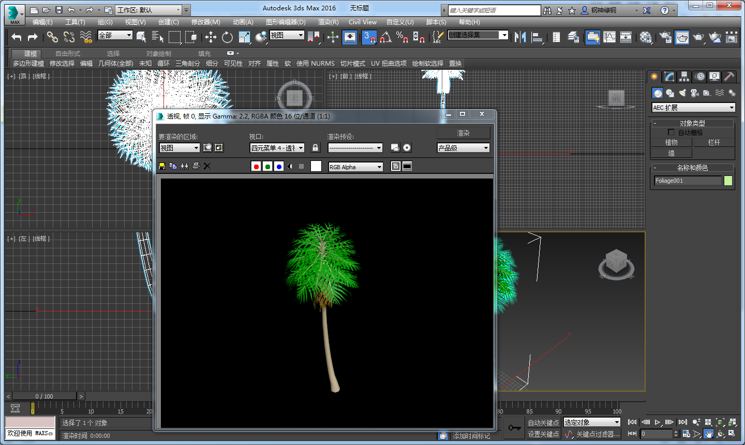Activate the Select and Rotate tool
This screenshot has width=745, height=445.
(x=227, y=37)
